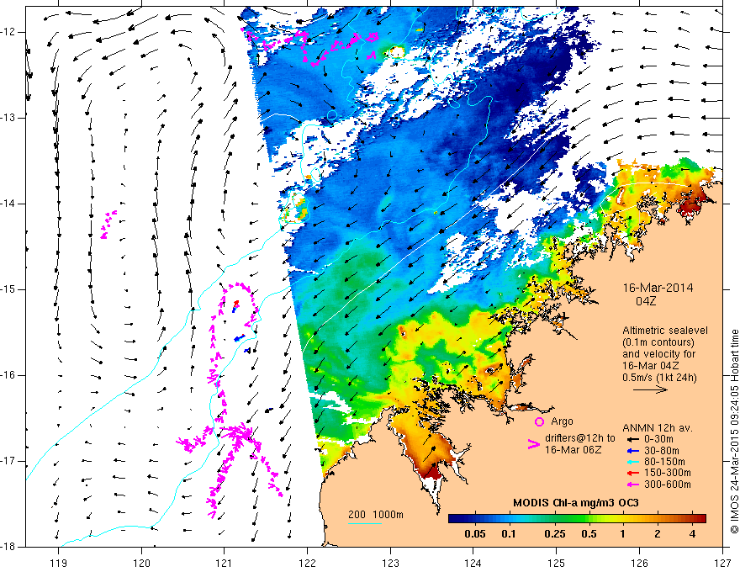Click the '-13' latitude axis label
Viewport: 740px width, 572px height.
[x=8, y=118]
